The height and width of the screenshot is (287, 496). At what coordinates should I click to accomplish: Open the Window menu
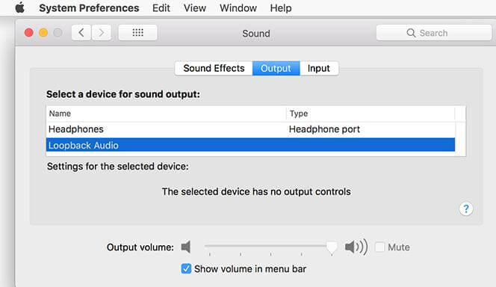(238, 8)
